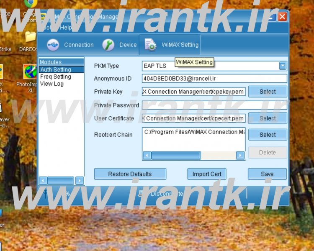
Task: Click Select button for Private Key
Action: [268, 92]
